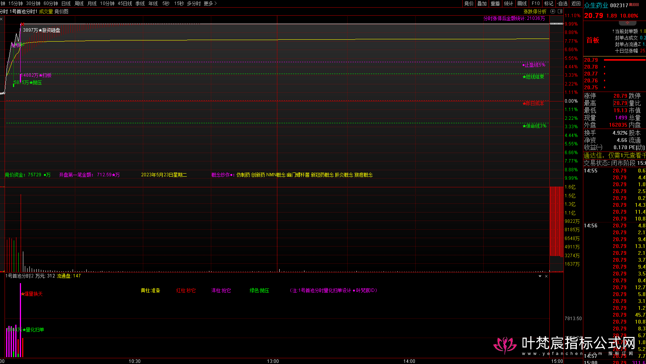
Task: Select the 季线 quarterly tab
Action: coord(140,3)
